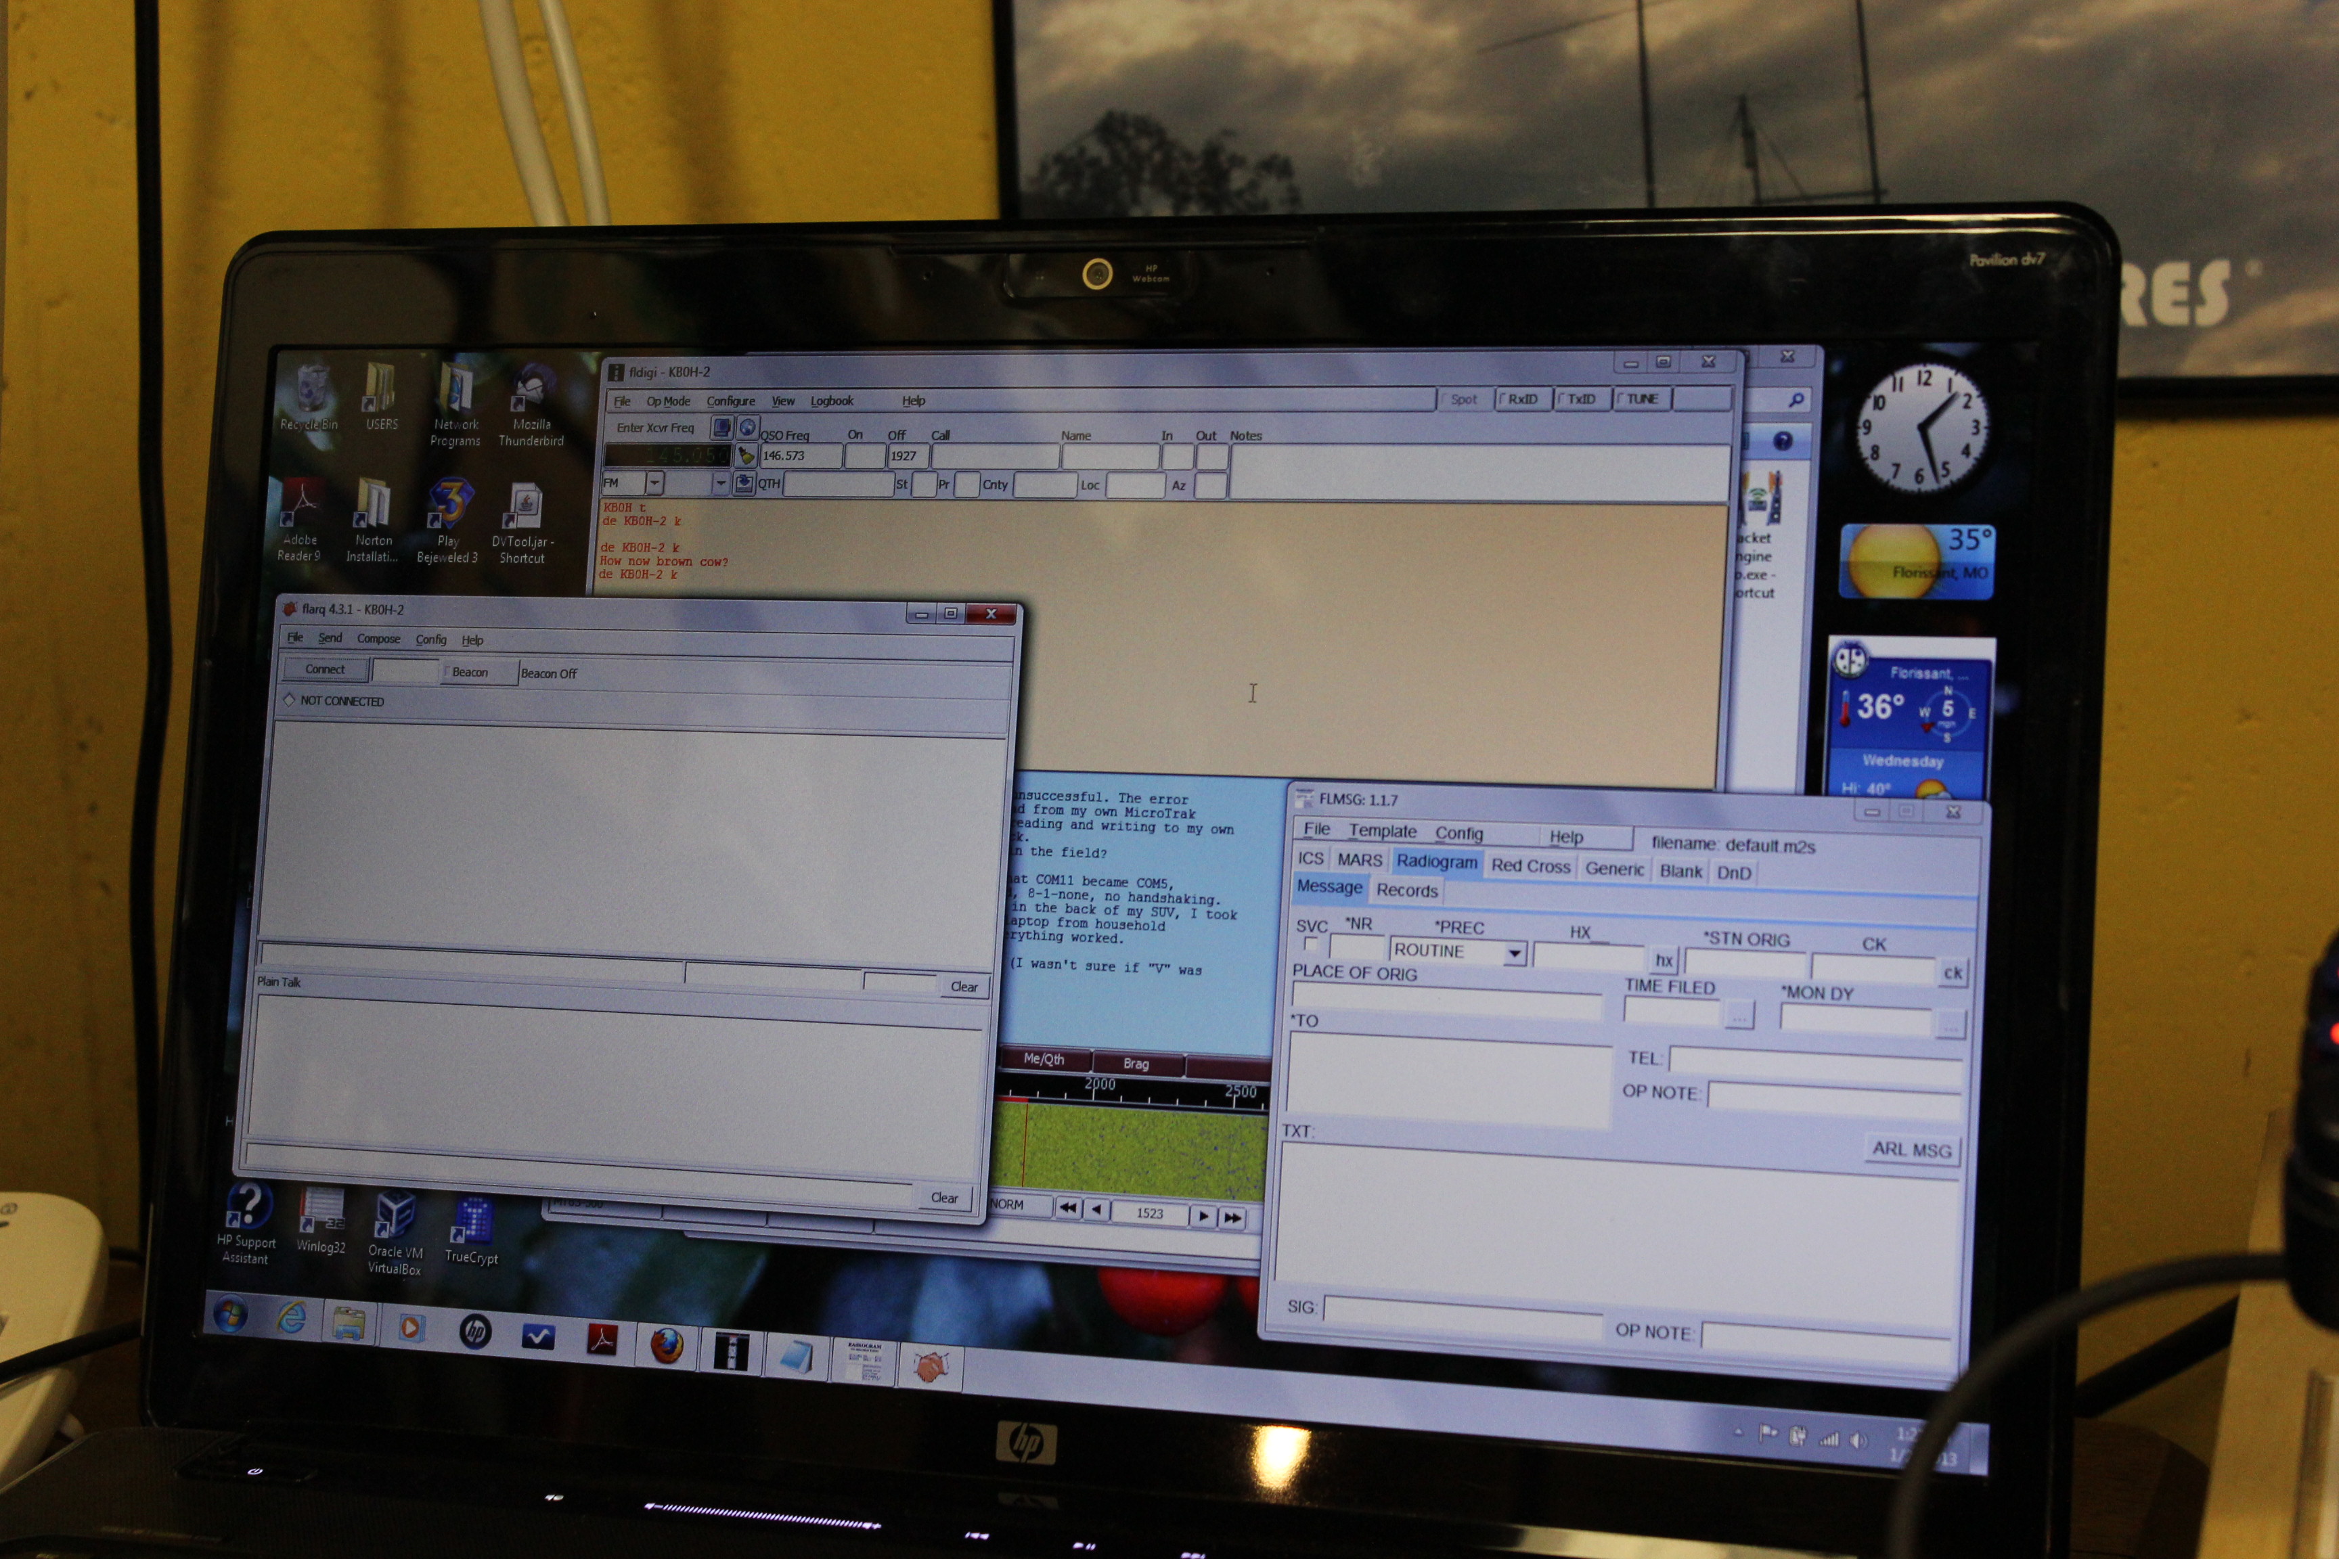This screenshot has width=2339, height=1559.
Task: Click the Connect button in flarq
Action: pyautogui.click(x=325, y=669)
